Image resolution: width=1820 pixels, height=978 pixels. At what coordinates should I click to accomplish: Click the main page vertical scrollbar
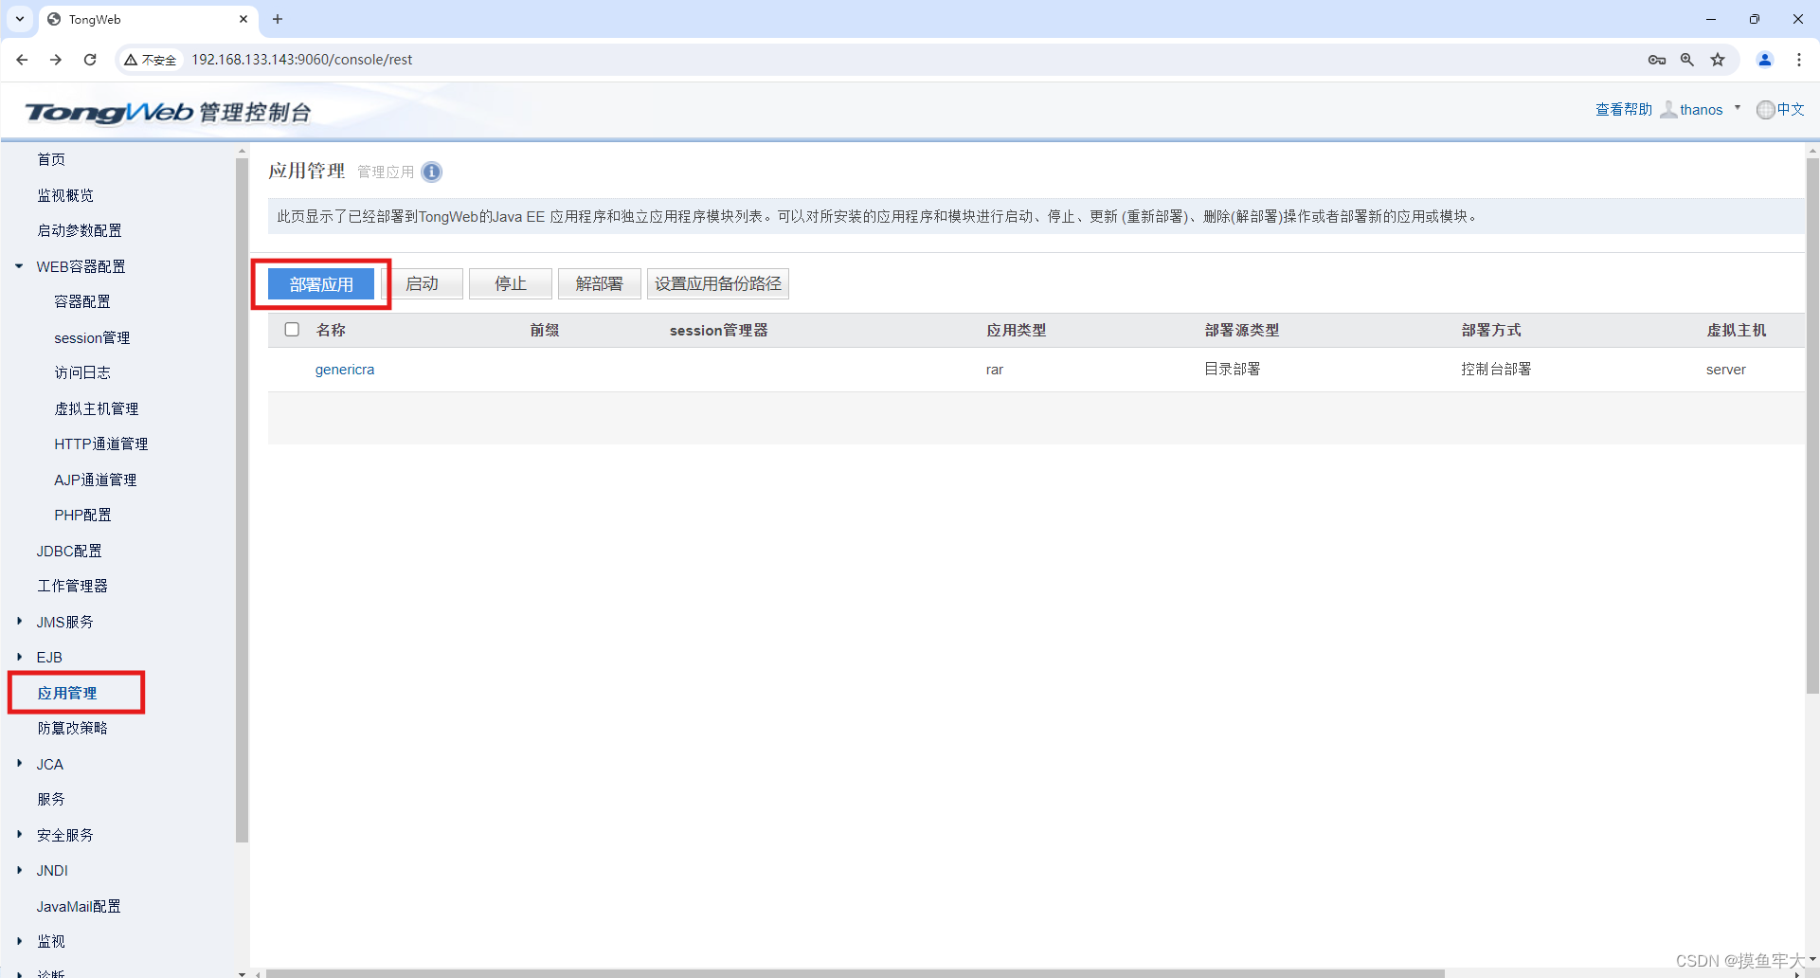tap(1812, 426)
